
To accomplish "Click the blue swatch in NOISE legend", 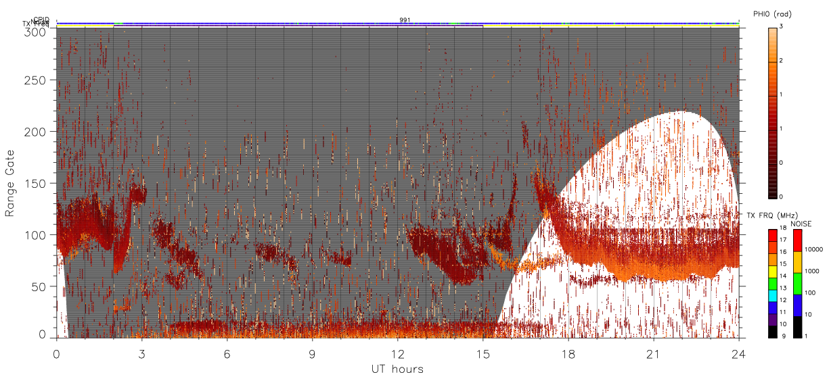I will [798, 305].
